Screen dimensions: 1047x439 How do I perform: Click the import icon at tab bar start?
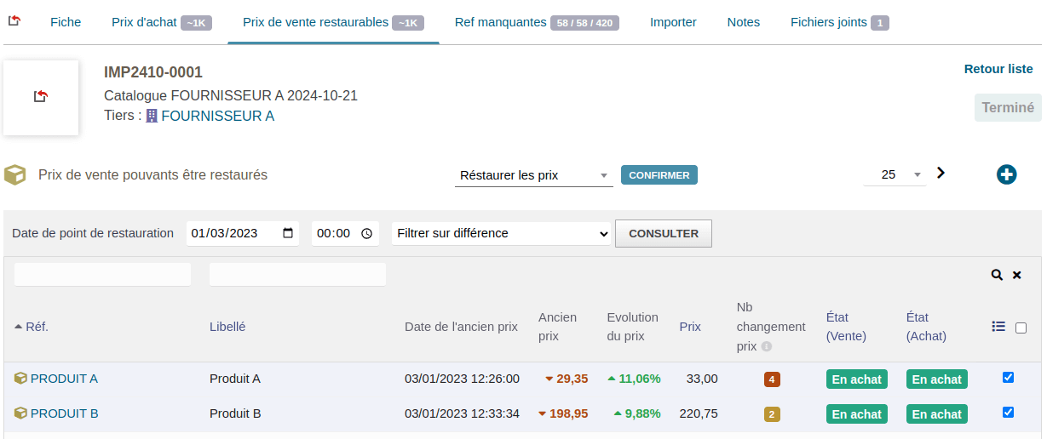coord(14,21)
